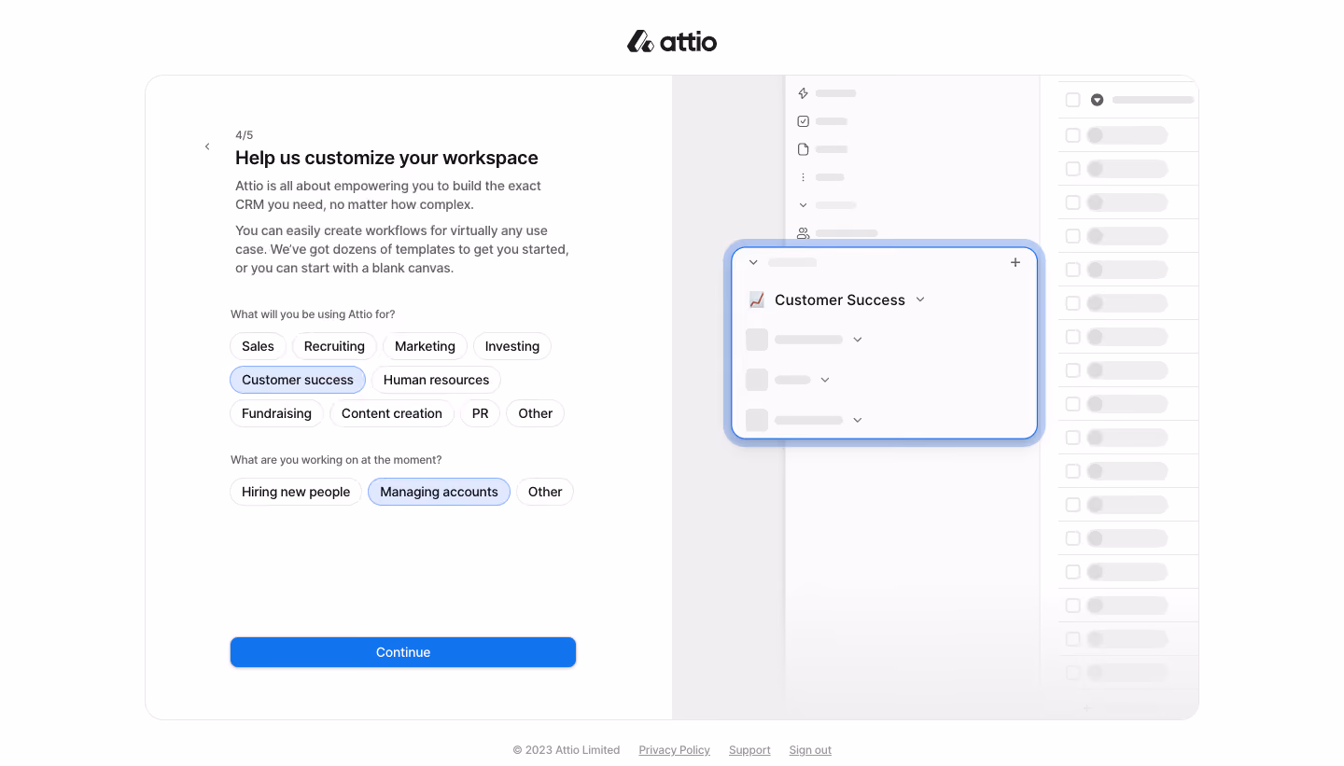
Task: Select the Human resources chip
Action: click(x=436, y=380)
